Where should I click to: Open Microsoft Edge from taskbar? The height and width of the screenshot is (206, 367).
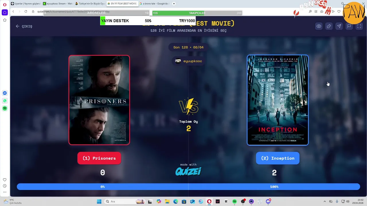coord(175,201)
